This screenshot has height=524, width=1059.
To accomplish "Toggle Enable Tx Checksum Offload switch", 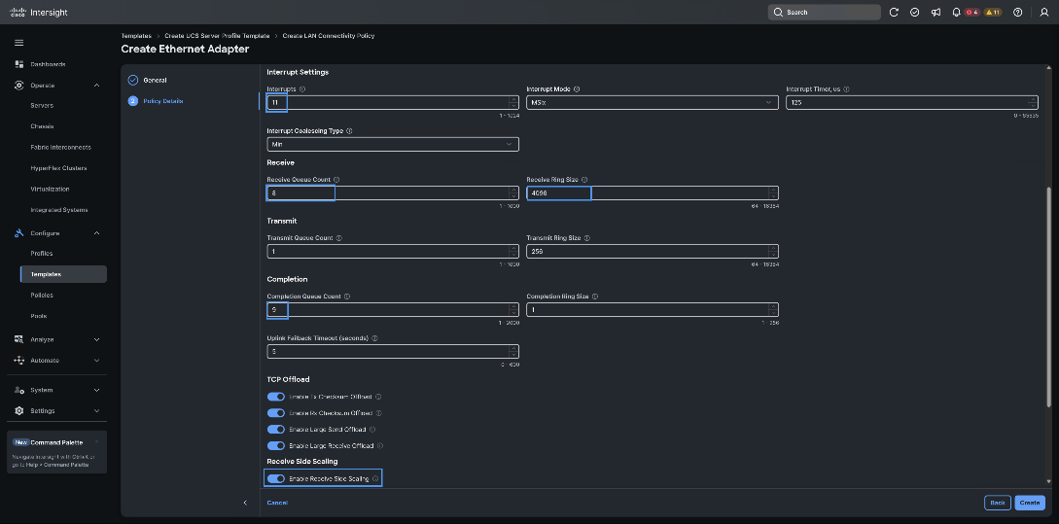I will point(275,397).
